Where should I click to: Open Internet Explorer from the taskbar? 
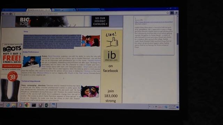(x=8, y=105)
